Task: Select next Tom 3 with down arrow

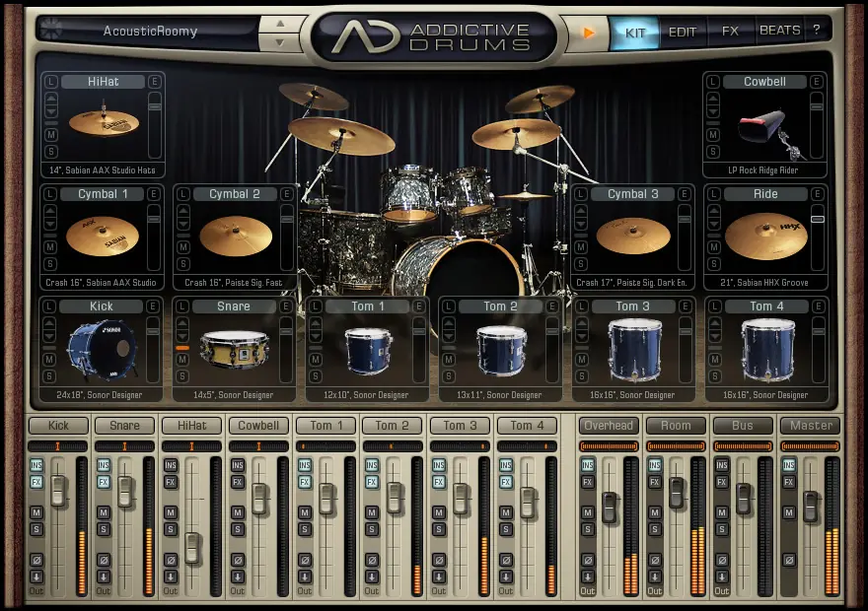Action: (x=582, y=336)
